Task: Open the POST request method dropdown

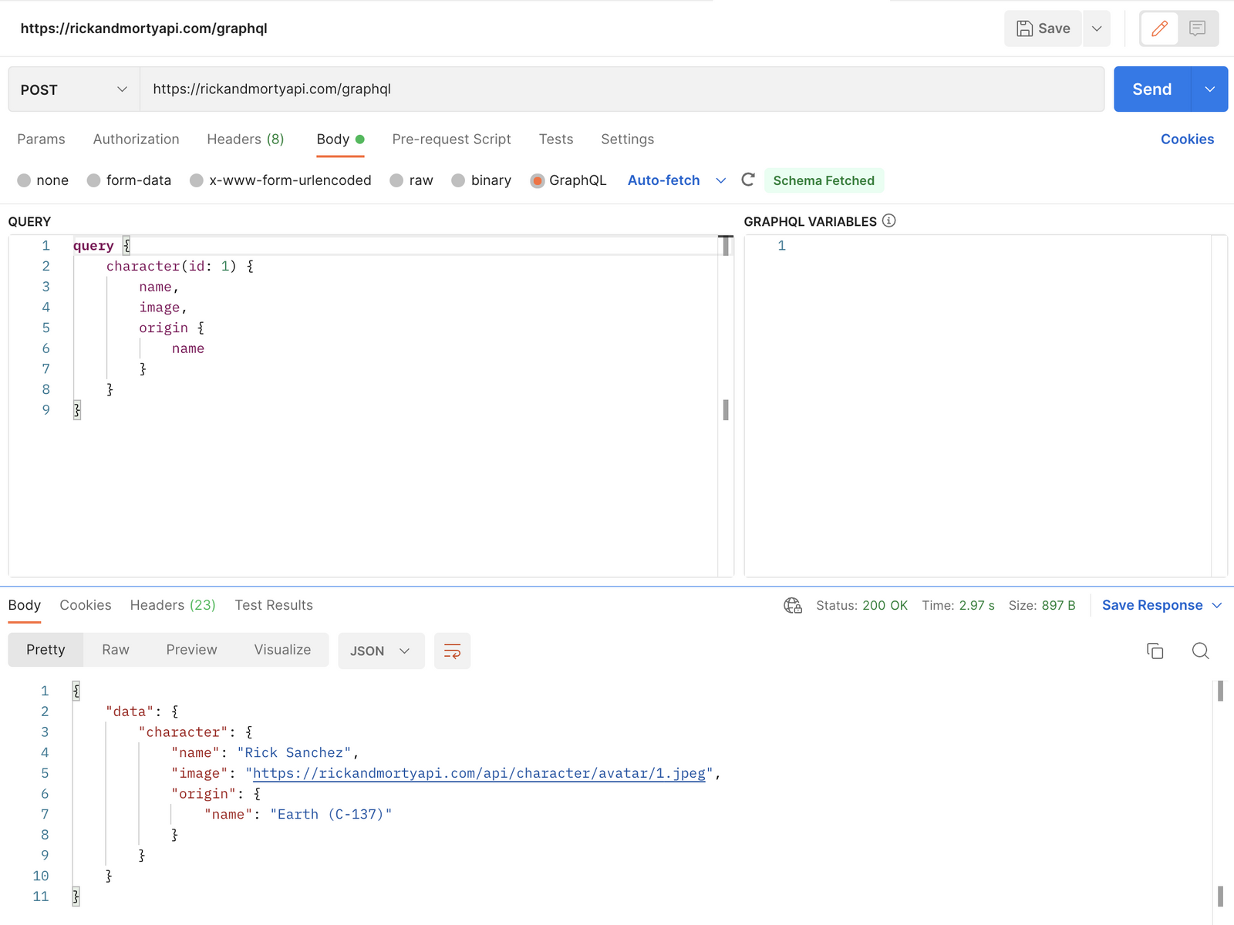Action: [x=73, y=89]
